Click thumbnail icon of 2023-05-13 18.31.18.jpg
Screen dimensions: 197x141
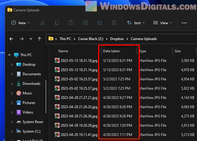[57, 60]
